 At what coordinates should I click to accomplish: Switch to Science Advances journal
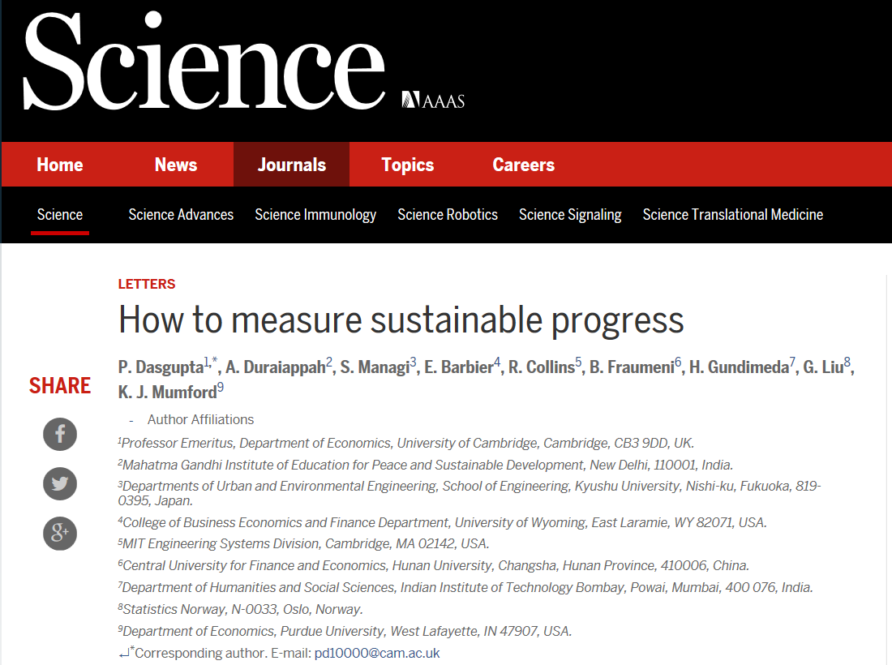181,215
